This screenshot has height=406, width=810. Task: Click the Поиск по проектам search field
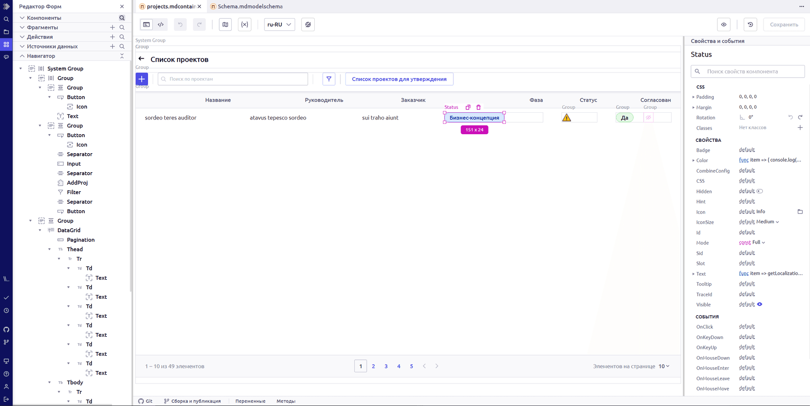[233, 79]
